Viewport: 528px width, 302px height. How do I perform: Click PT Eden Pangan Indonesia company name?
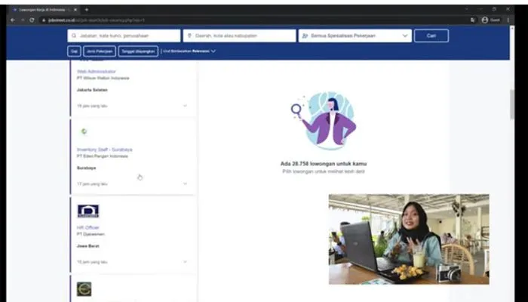(103, 156)
